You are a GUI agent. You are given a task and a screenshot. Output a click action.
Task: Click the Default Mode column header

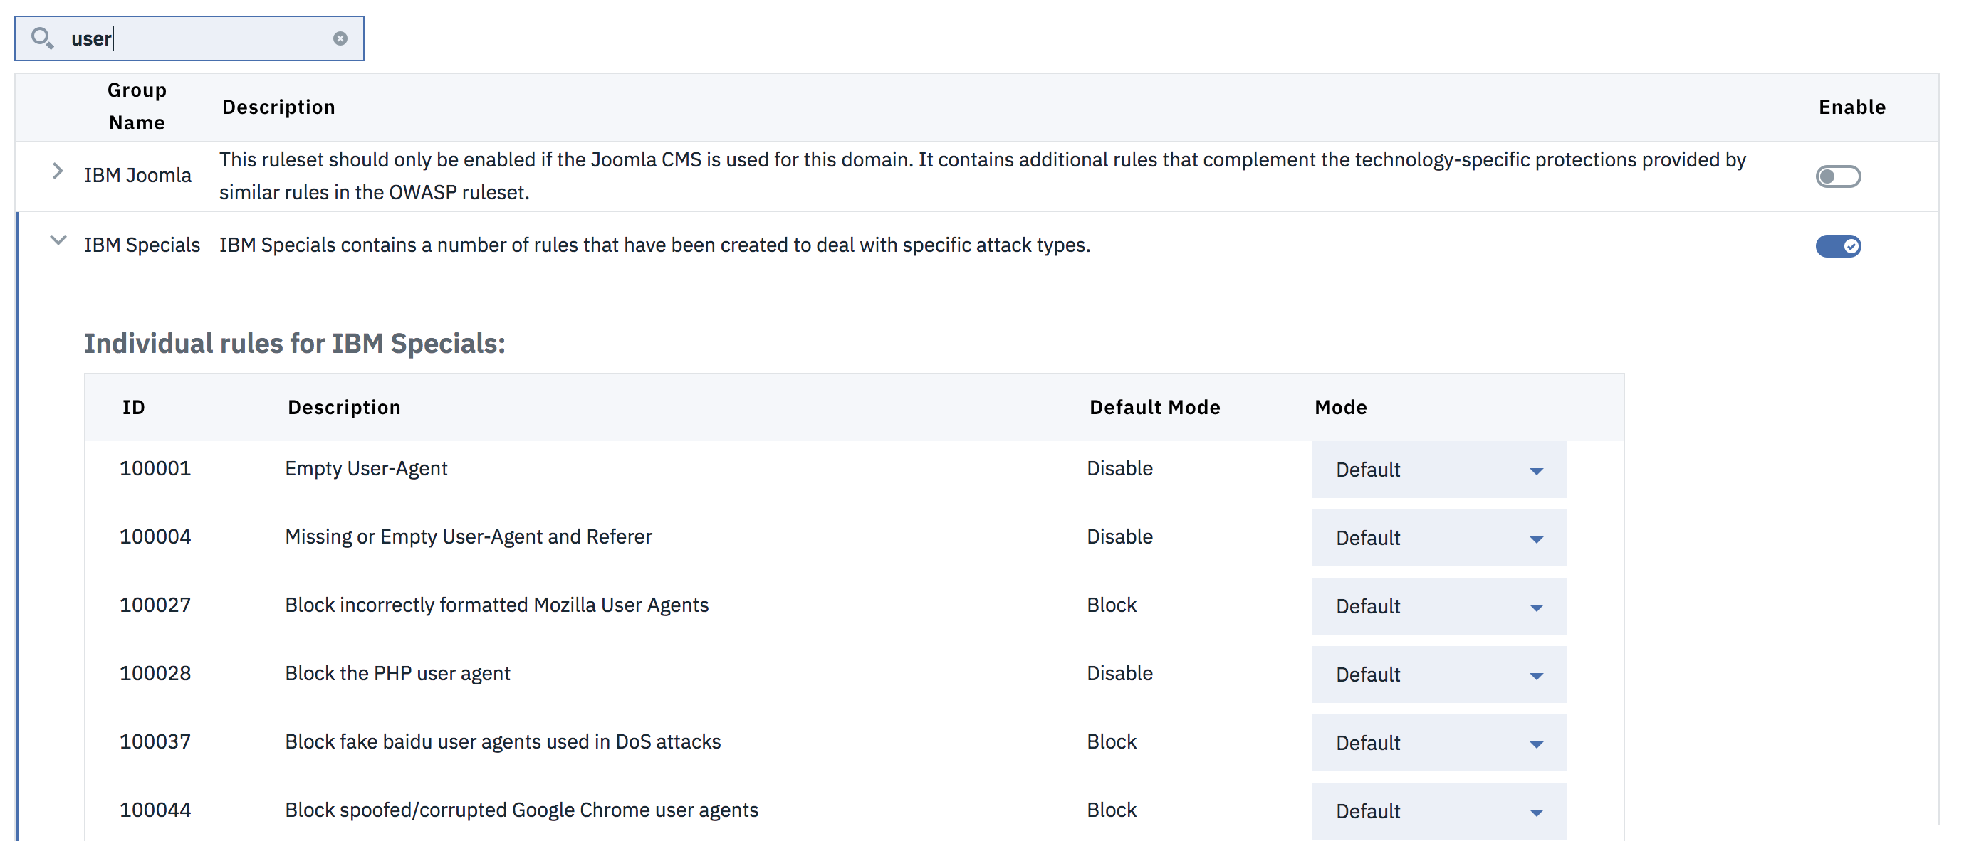pyautogui.click(x=1154, y=407)
